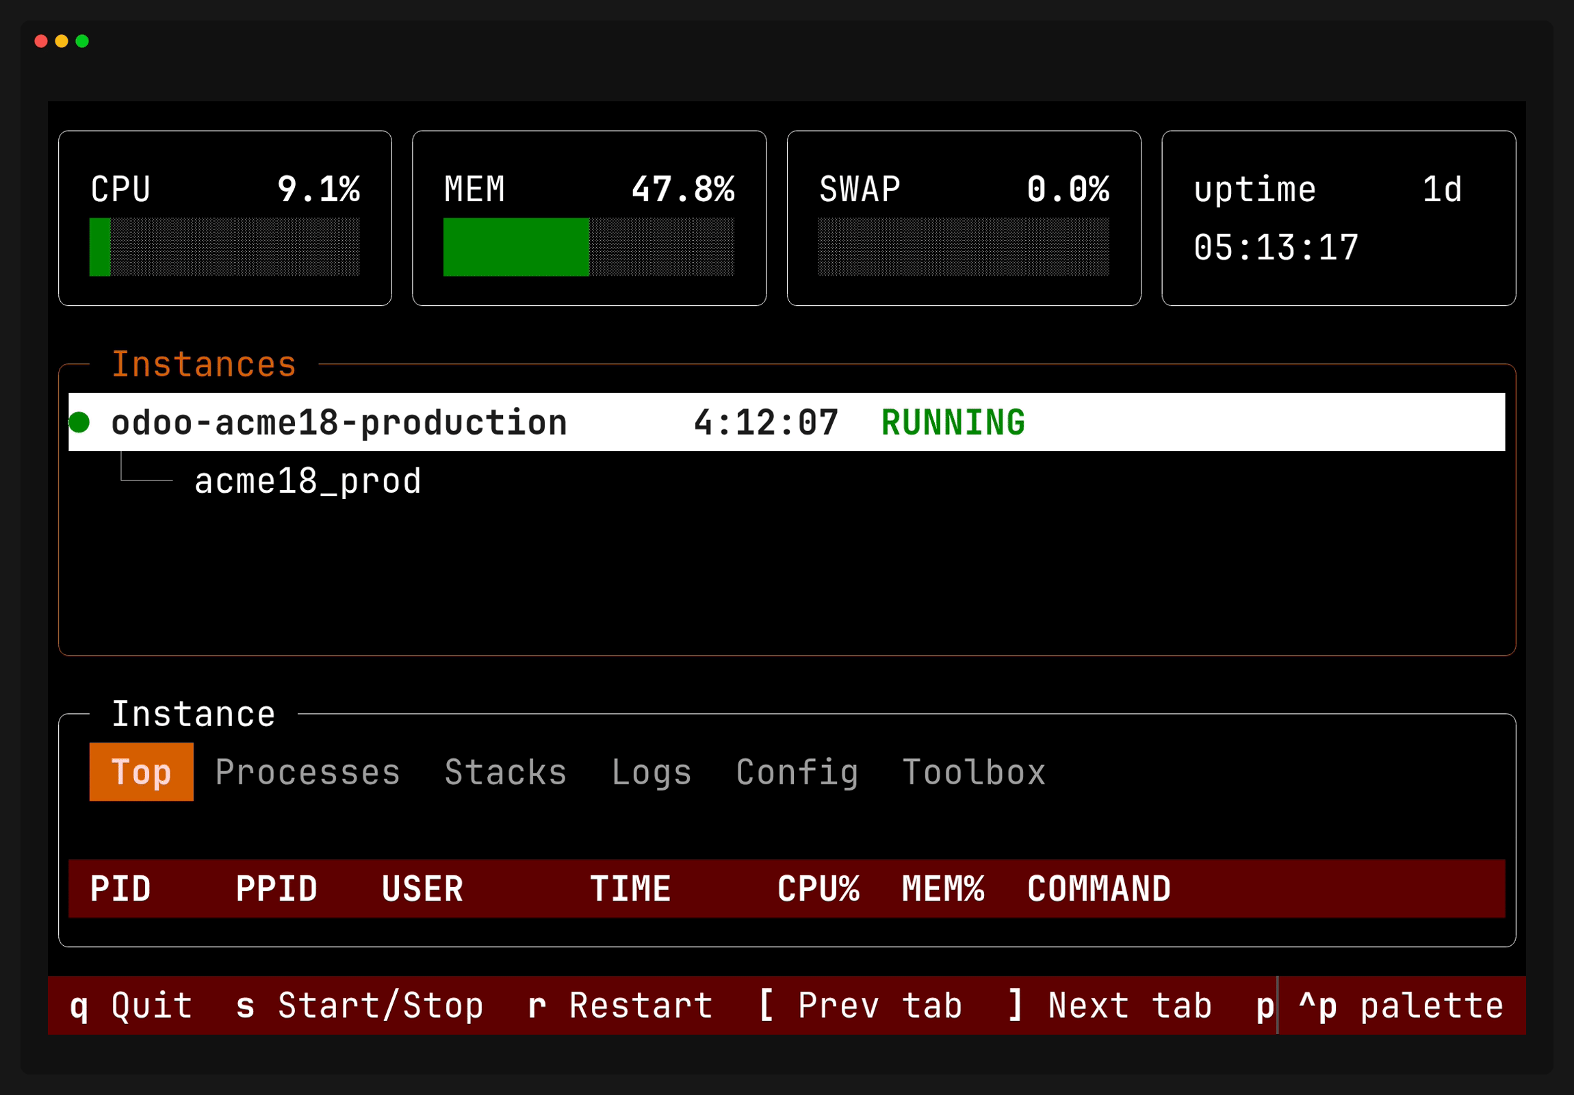Click the PPID column header

pyautogui.click(x=276, y=889)
